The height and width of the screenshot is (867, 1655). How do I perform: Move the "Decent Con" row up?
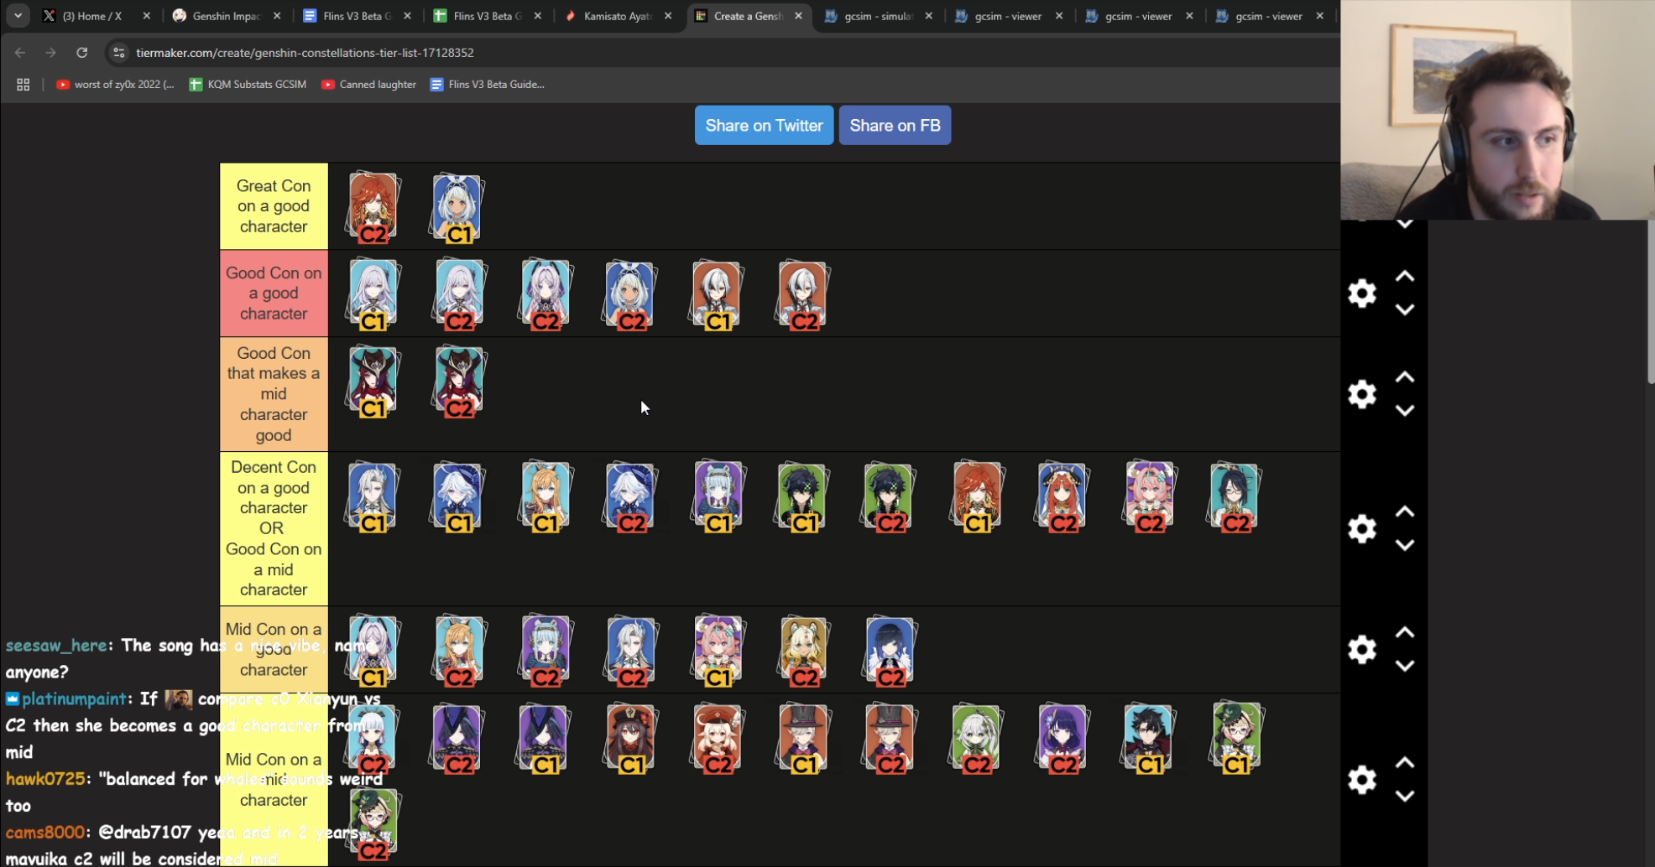pos(1405,512)
